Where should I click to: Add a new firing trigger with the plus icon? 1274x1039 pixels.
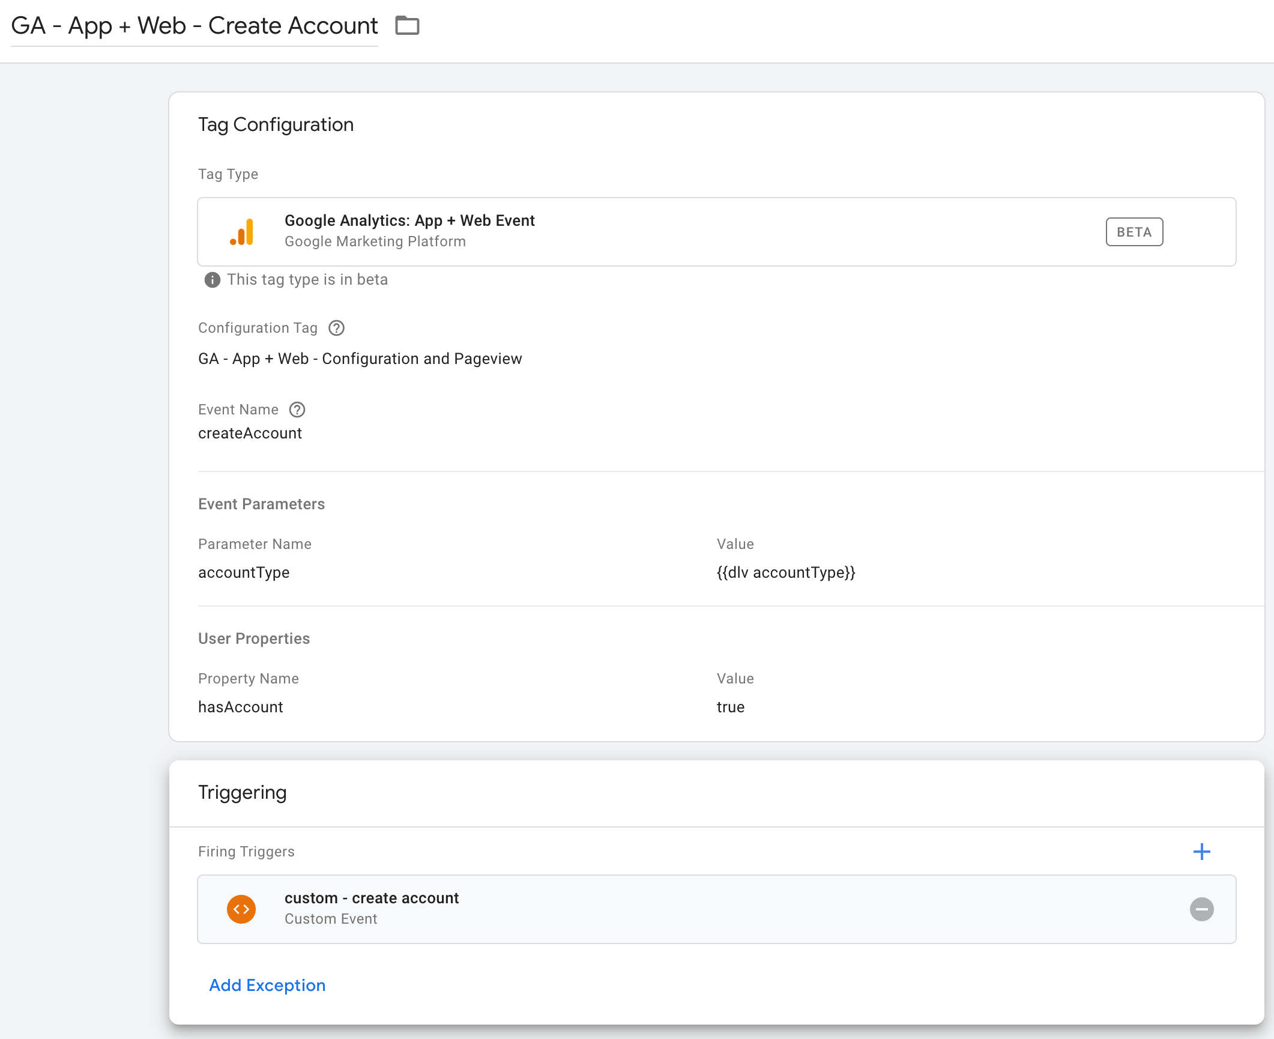pos(1202,851)
